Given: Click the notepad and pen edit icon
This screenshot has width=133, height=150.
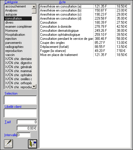Looking at the screenshot, I should (x=9, y=144).
